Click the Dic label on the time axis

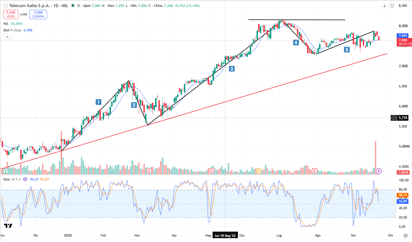coord(36,235)
